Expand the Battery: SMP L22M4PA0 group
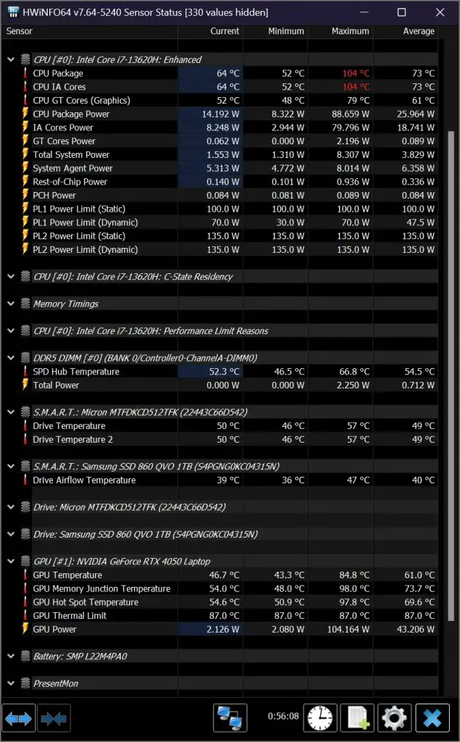460x742 pixels. point(11,656)
